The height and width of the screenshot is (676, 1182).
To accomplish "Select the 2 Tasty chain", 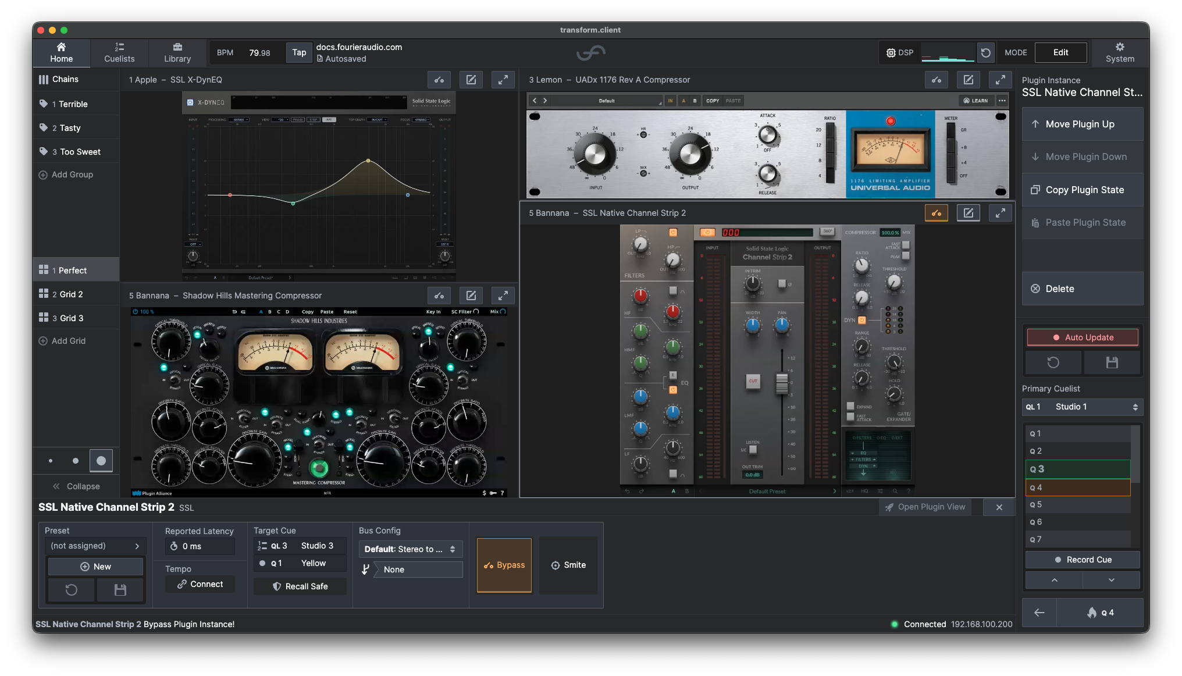I will click(76, 128).
